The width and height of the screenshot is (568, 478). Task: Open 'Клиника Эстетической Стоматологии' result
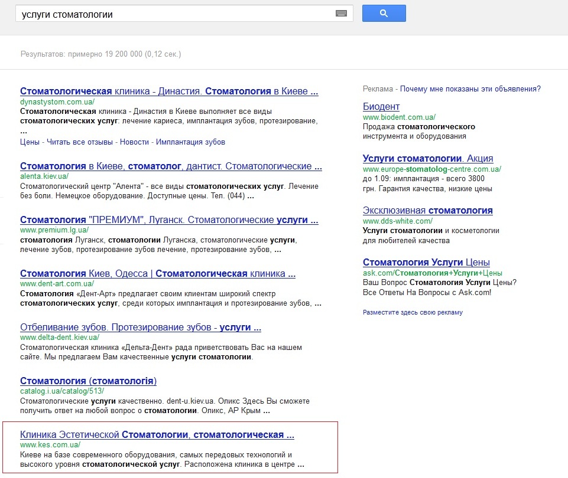click(157, 434)
